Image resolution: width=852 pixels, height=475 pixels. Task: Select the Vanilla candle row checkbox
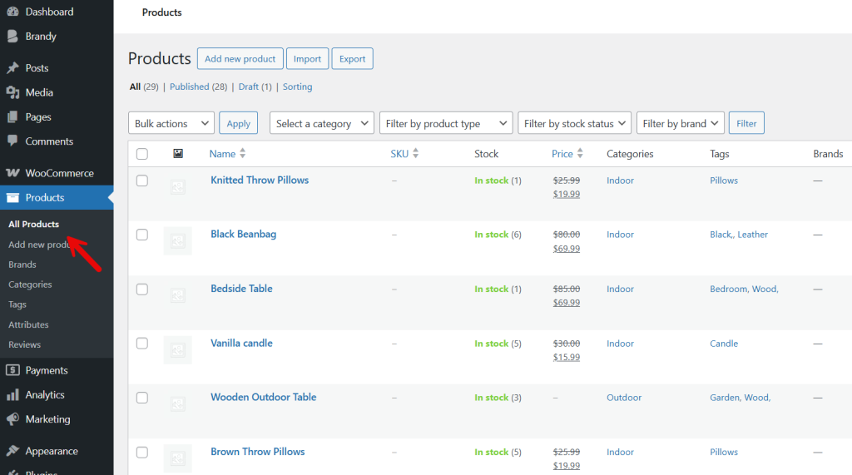click(142, 344)
